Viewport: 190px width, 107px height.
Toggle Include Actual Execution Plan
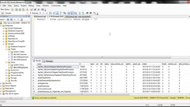[x=61, y=13]
